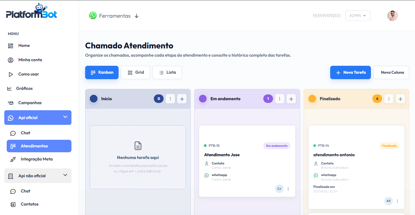Open PTB-14 card options menu
The image size is (415, 215).
(x=397, y=201)
